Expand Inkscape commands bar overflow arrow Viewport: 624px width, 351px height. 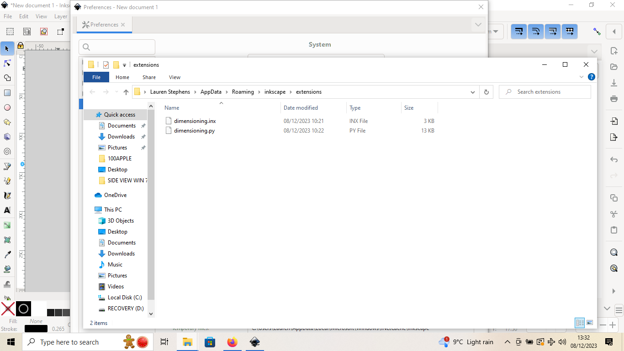tap(614, 291)
